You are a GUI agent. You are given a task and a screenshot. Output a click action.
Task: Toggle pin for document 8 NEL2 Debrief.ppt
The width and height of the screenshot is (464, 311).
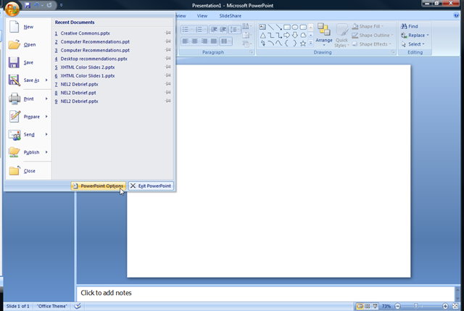tap(168, 92)
